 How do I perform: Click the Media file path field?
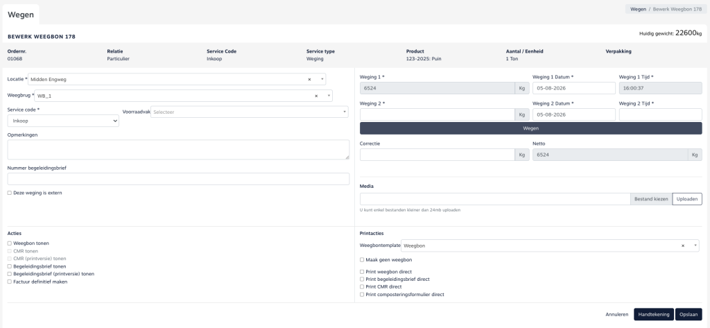(495, 199)
